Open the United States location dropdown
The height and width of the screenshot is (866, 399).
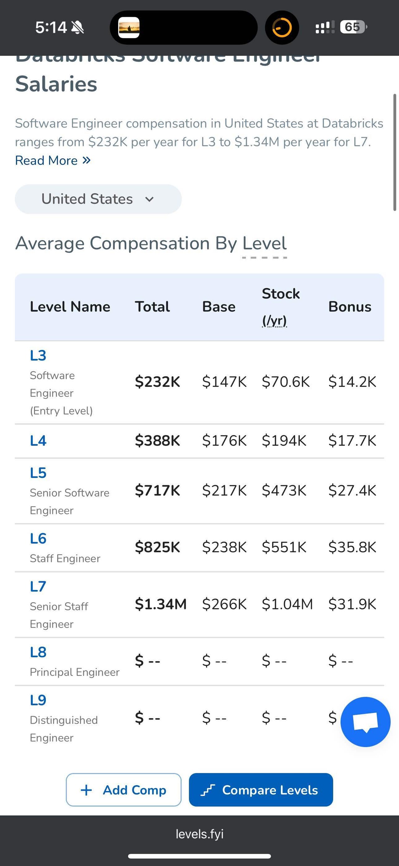coord(98,199)
